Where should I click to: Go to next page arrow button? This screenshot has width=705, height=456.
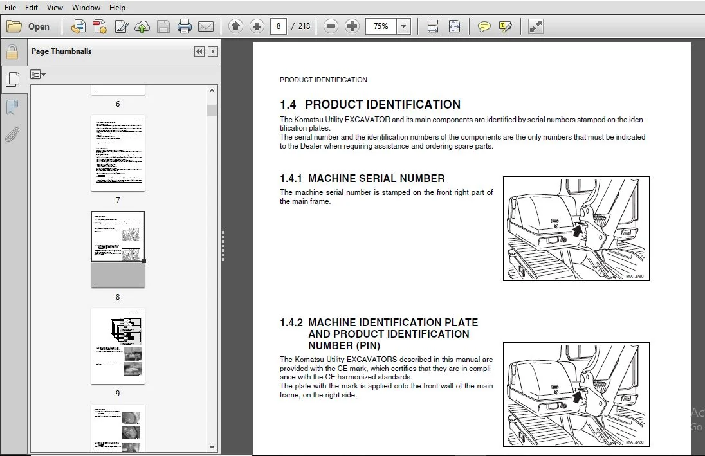tap(257, 26)
